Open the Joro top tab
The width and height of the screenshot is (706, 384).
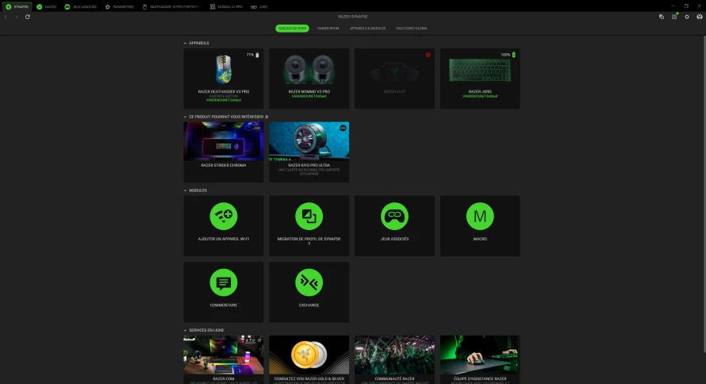click(259, 7)
